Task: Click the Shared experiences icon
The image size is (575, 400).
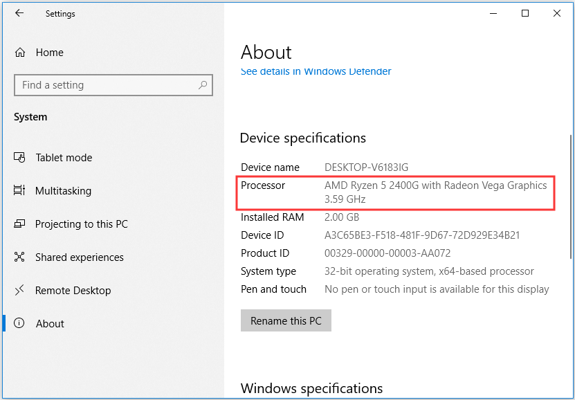Action: click(20, 257)
